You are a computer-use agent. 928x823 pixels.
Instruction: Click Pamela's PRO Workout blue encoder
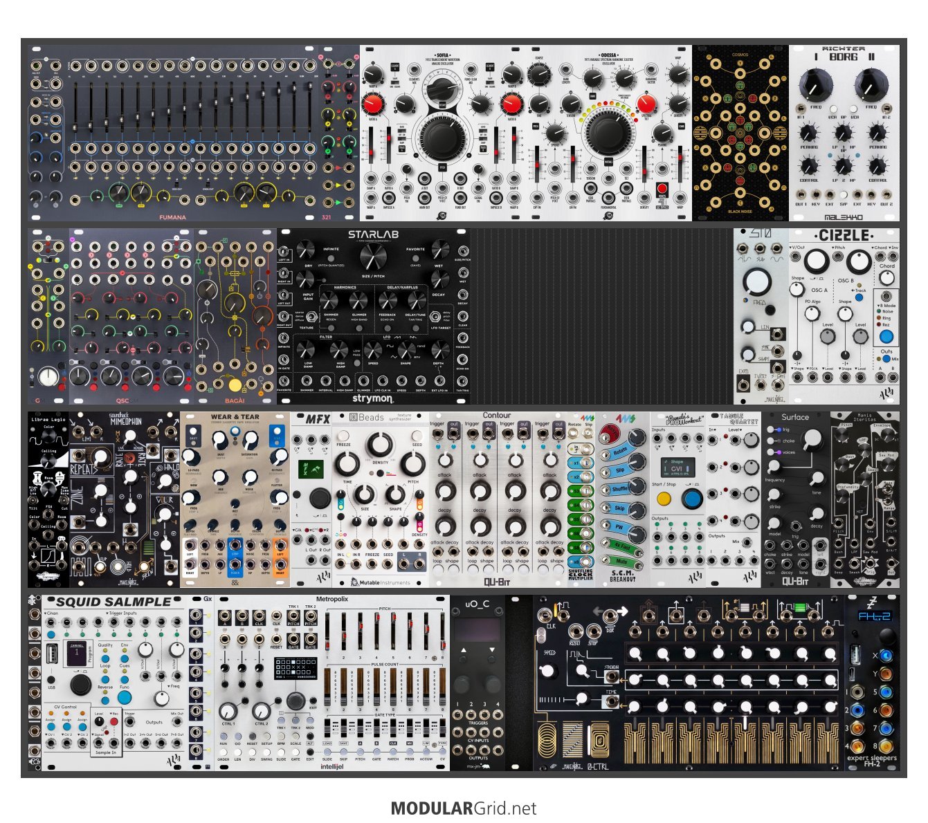[691, 499]
